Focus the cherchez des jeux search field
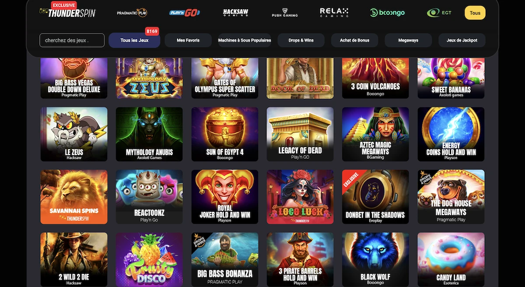Image resolution: width=525 pixels, height=287 pixels. 72,40
